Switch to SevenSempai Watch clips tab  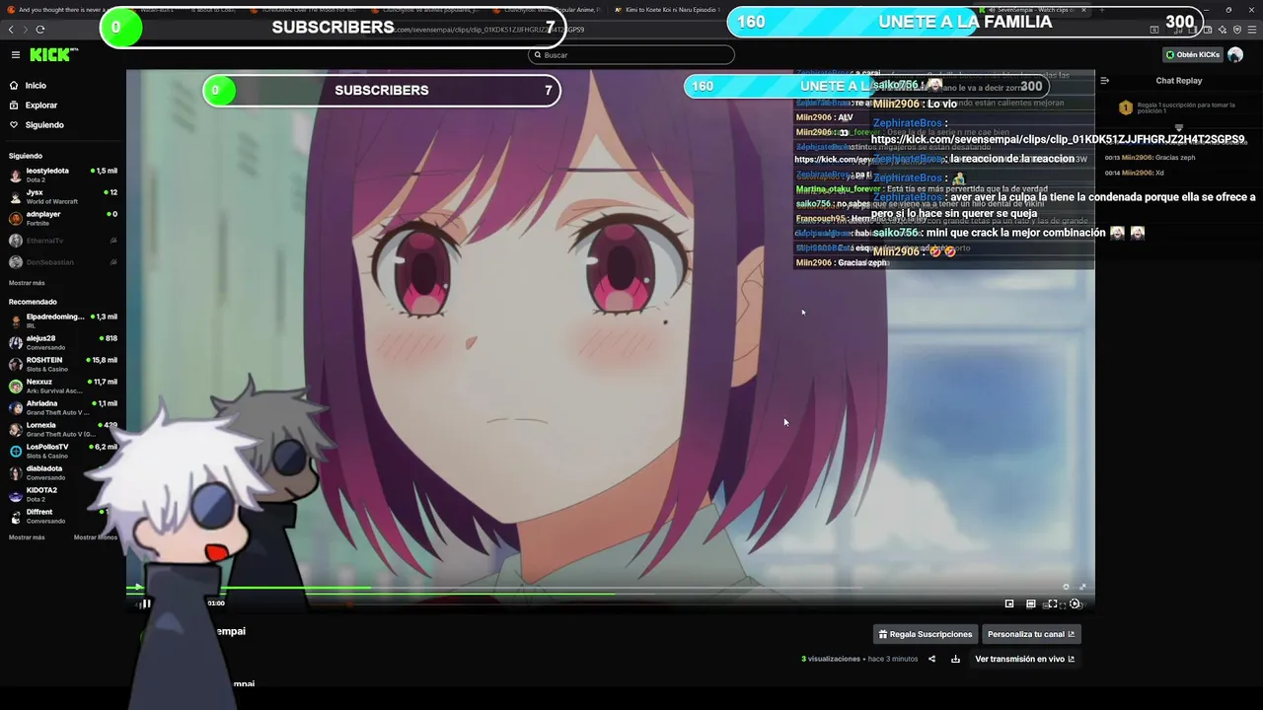1031,10
